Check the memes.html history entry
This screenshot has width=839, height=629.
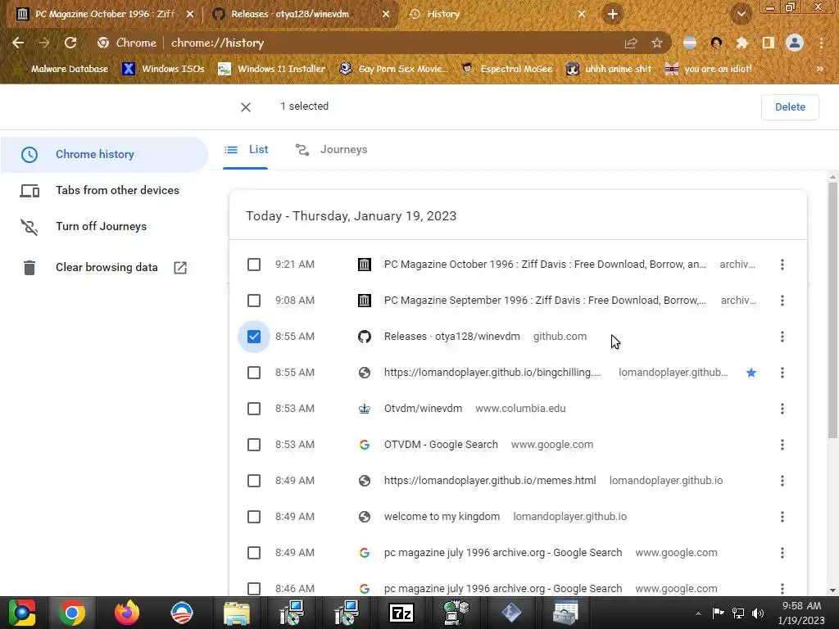[254, 480]
